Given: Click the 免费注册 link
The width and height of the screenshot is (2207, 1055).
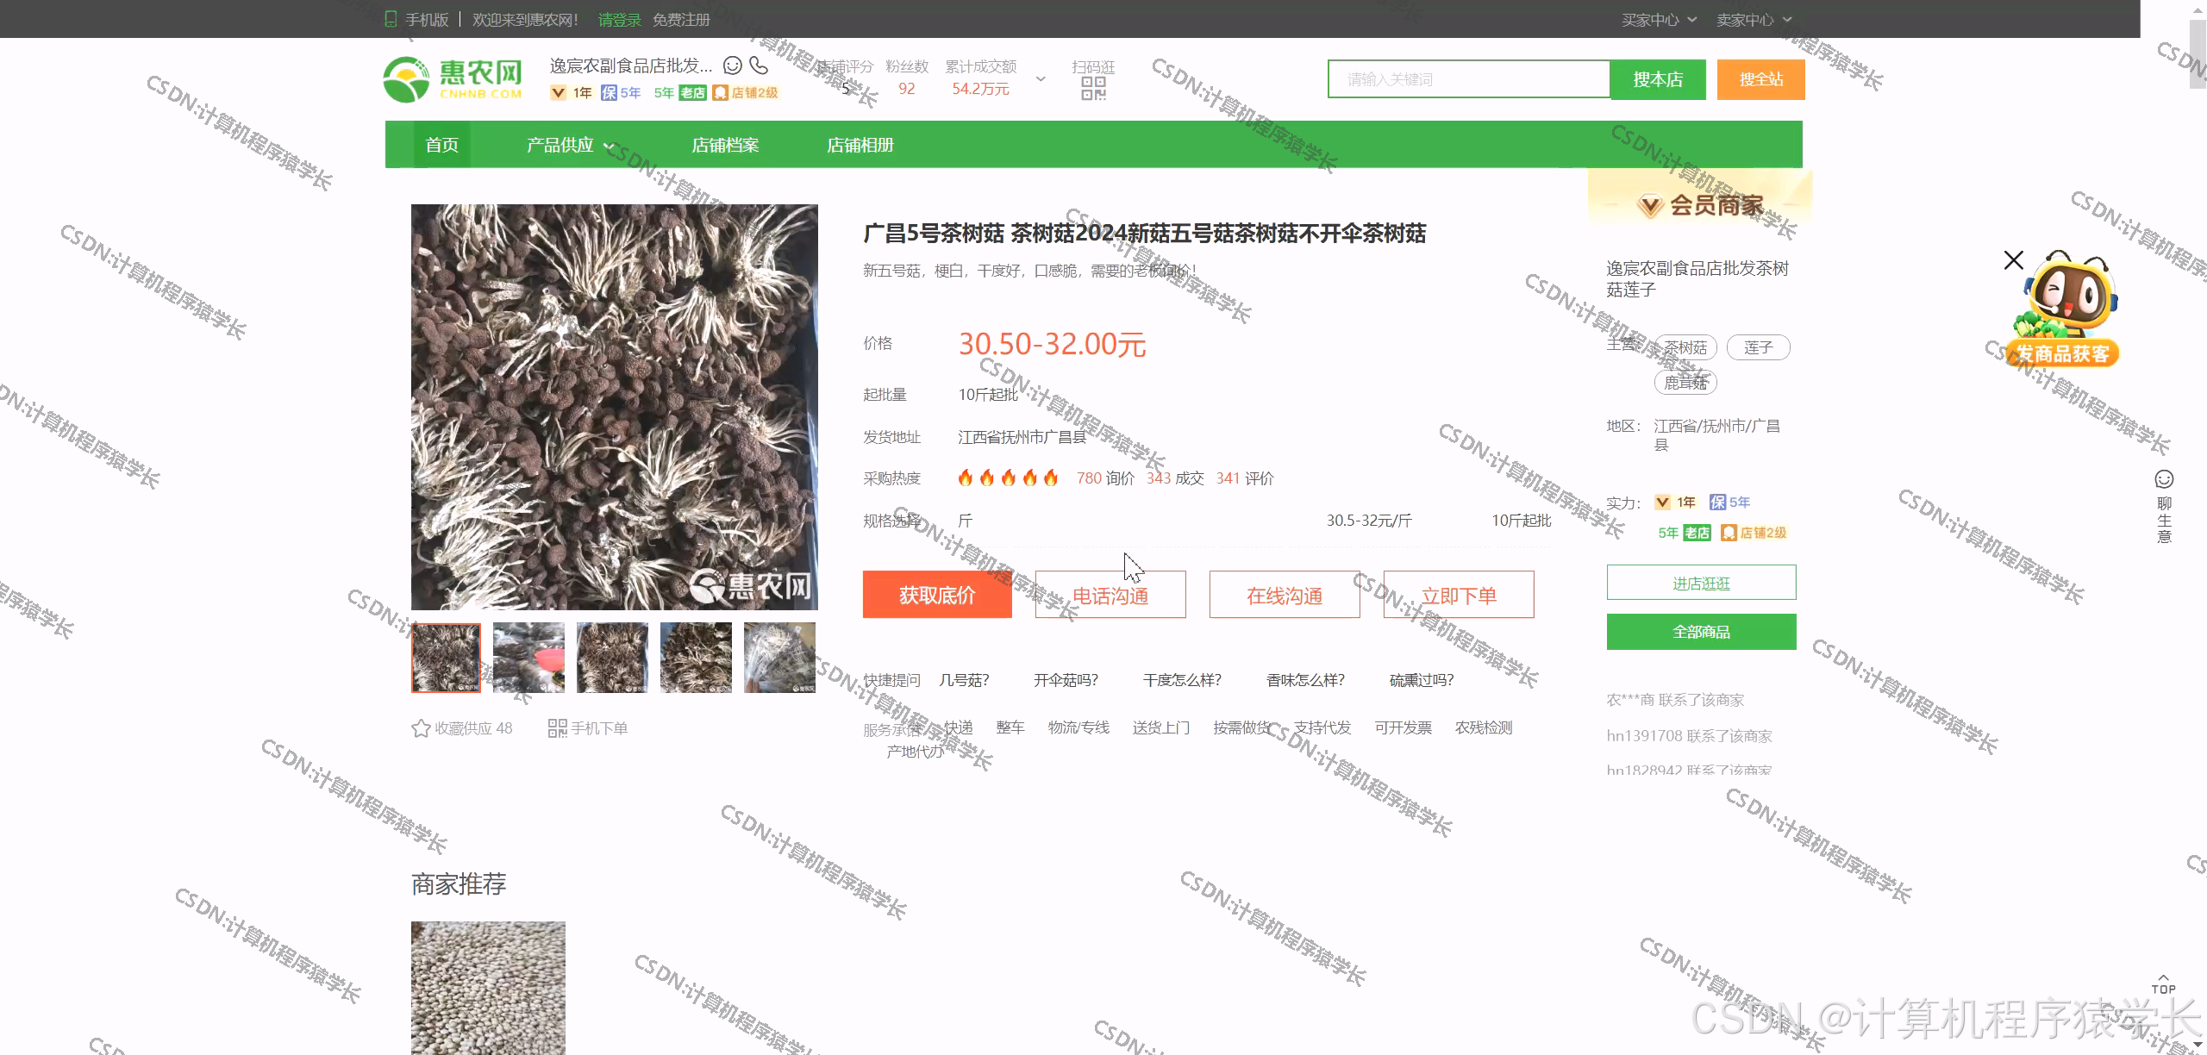Looking at the screenshot, I should 681,19.
